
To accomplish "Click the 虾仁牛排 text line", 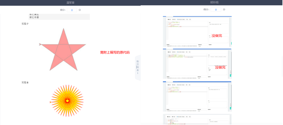I will pos(34,17).
